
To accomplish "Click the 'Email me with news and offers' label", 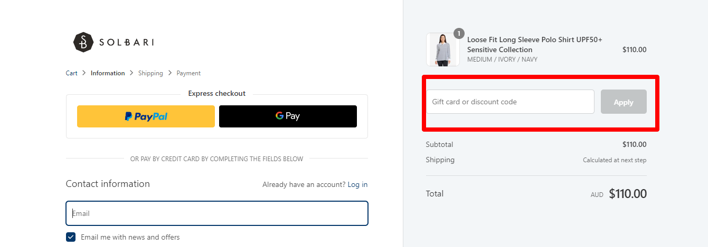I will click(x=130, y=237).
